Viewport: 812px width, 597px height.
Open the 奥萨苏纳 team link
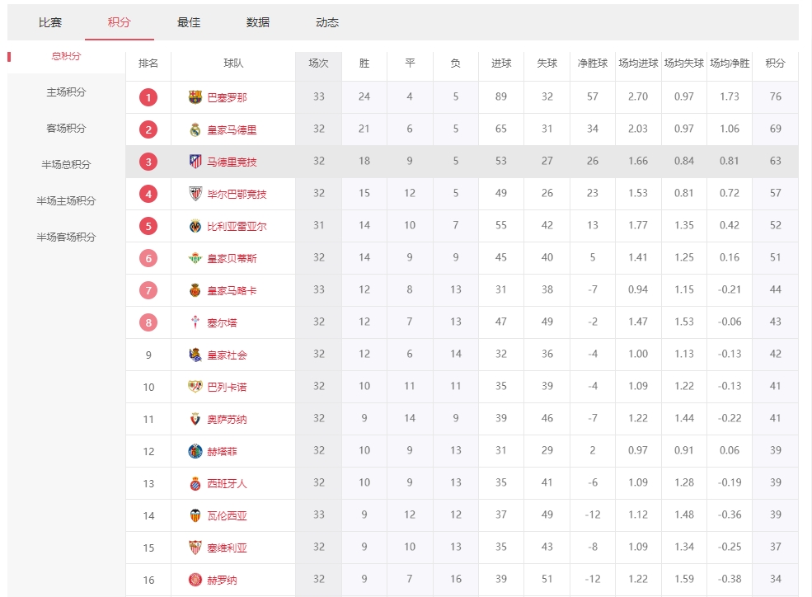coord(227,420)
